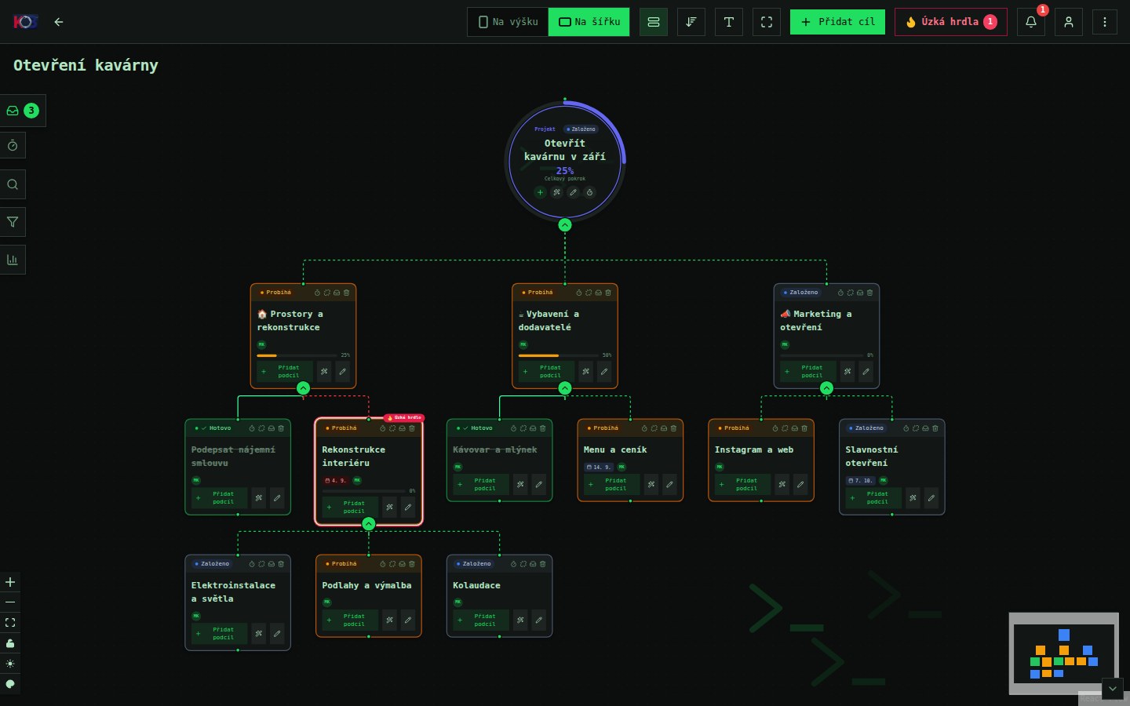Image resolution: width=1130 pixels, height=706 pixels.
Task: Click the progress bar on Vybavení a dodavatelé card
Action: pos(560,355)
